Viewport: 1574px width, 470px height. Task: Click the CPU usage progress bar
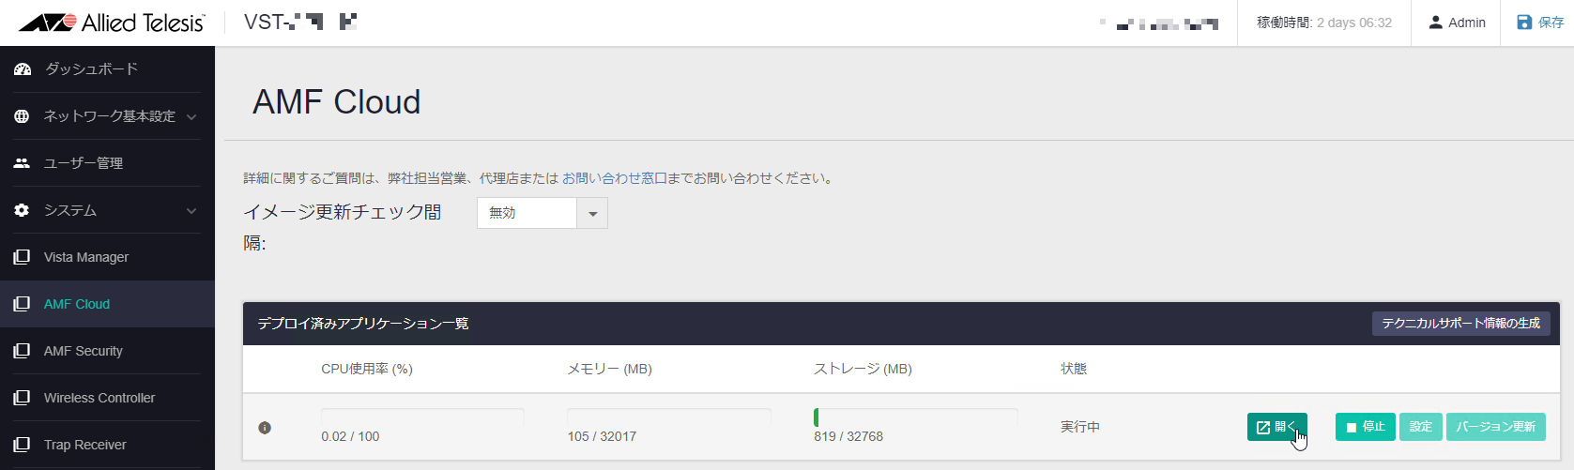pos(422,417)
